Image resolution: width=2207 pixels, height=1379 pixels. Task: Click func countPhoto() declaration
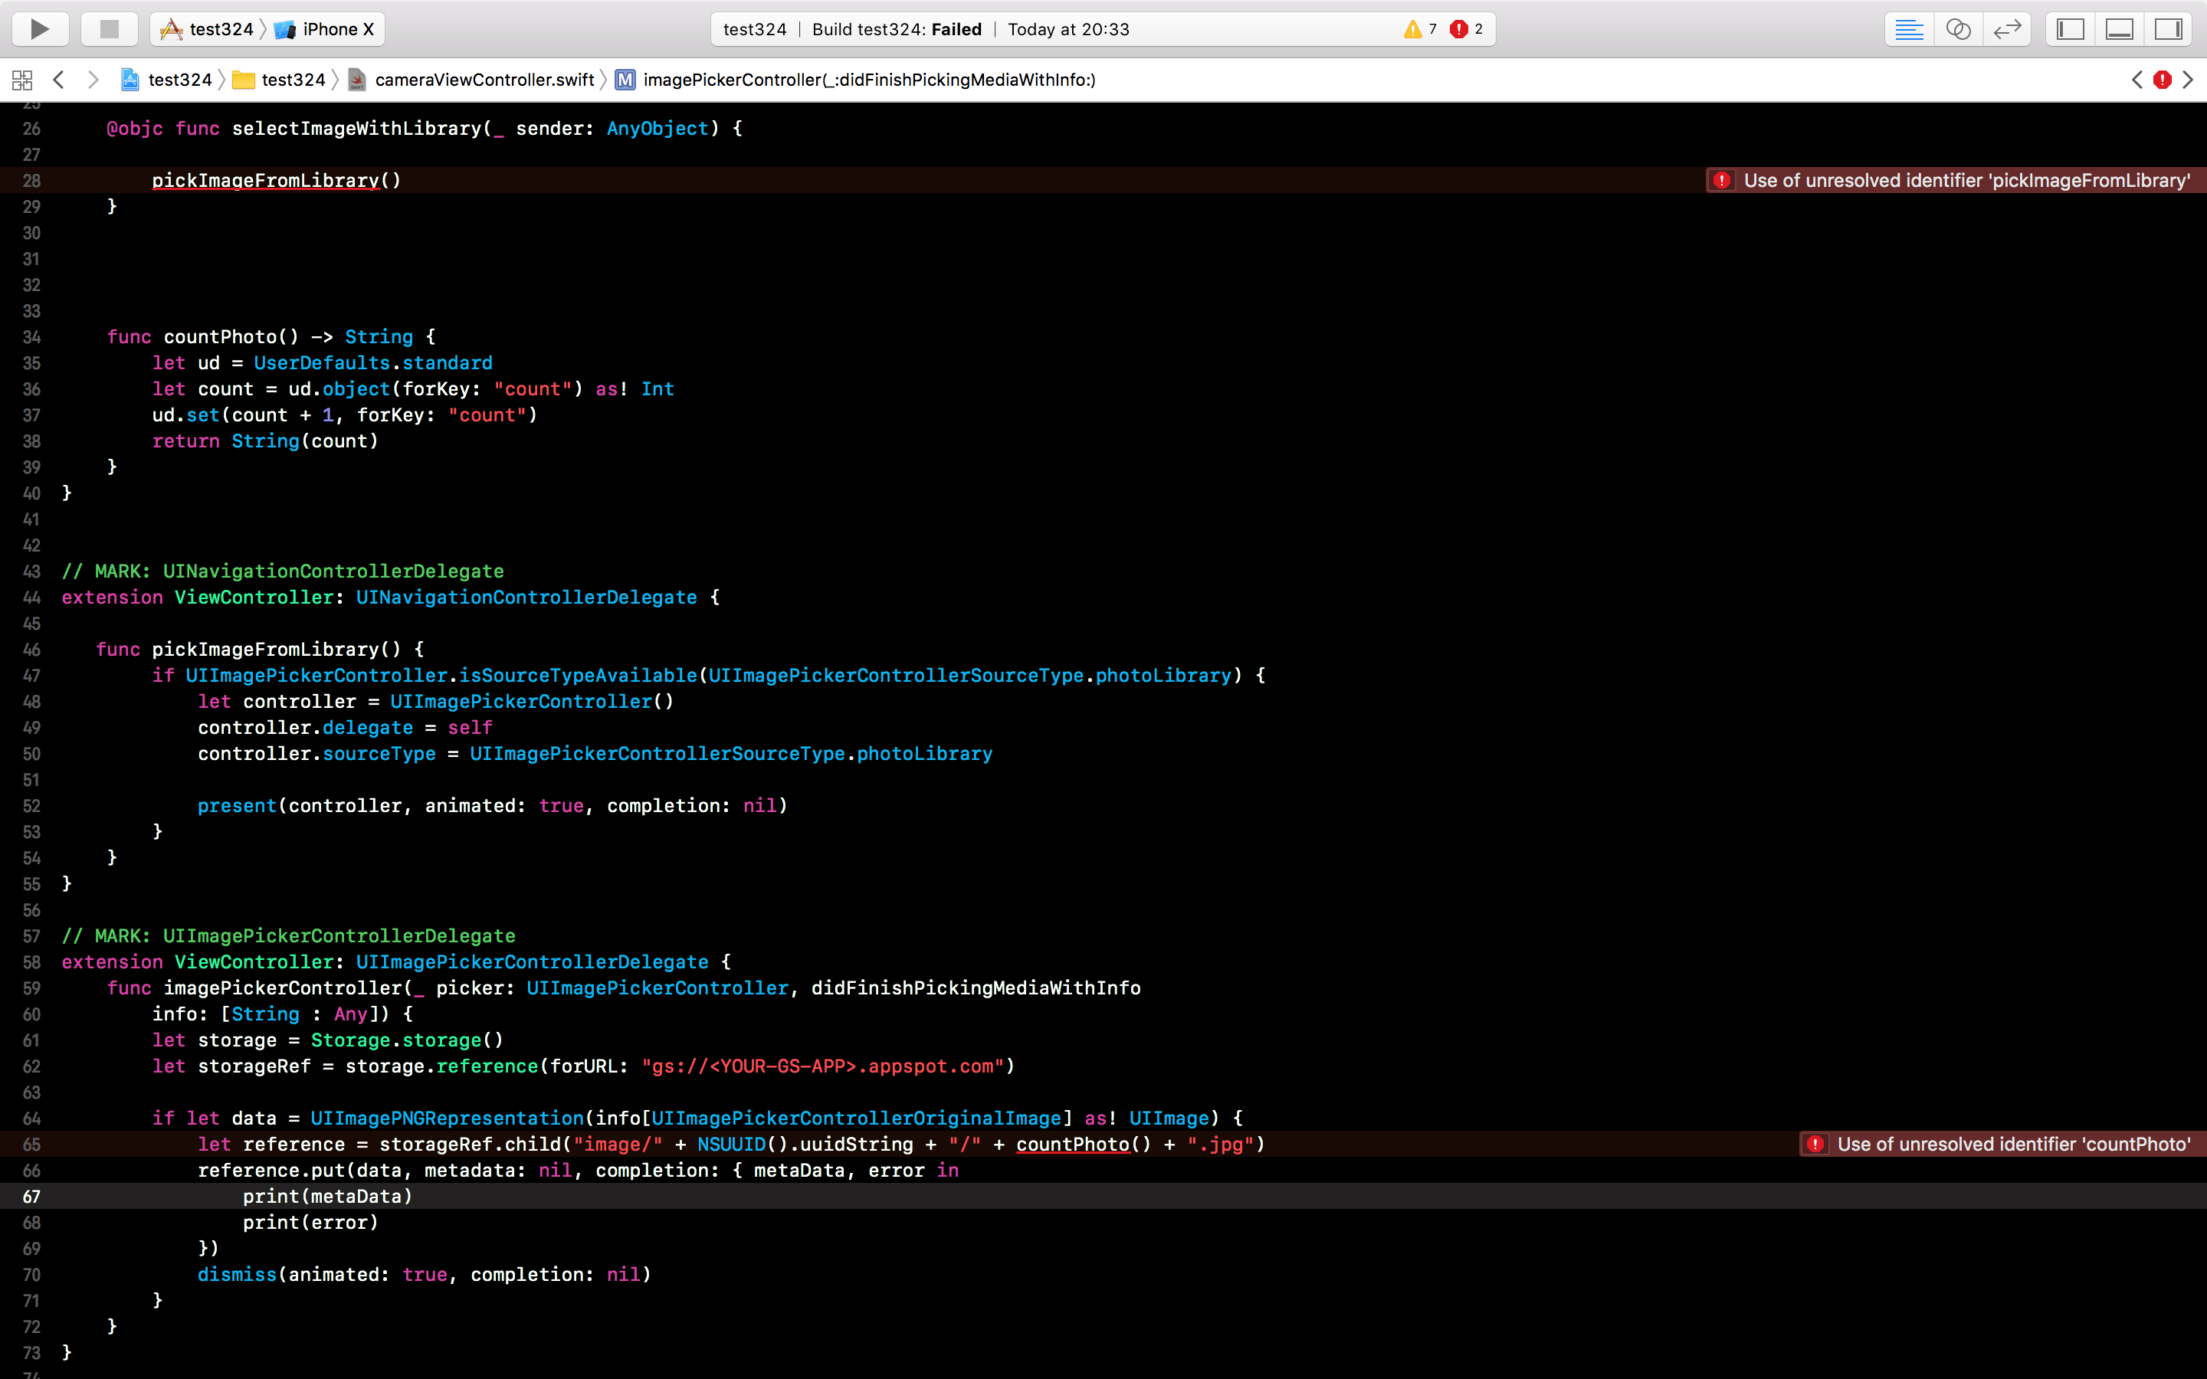tap(272, 337)
